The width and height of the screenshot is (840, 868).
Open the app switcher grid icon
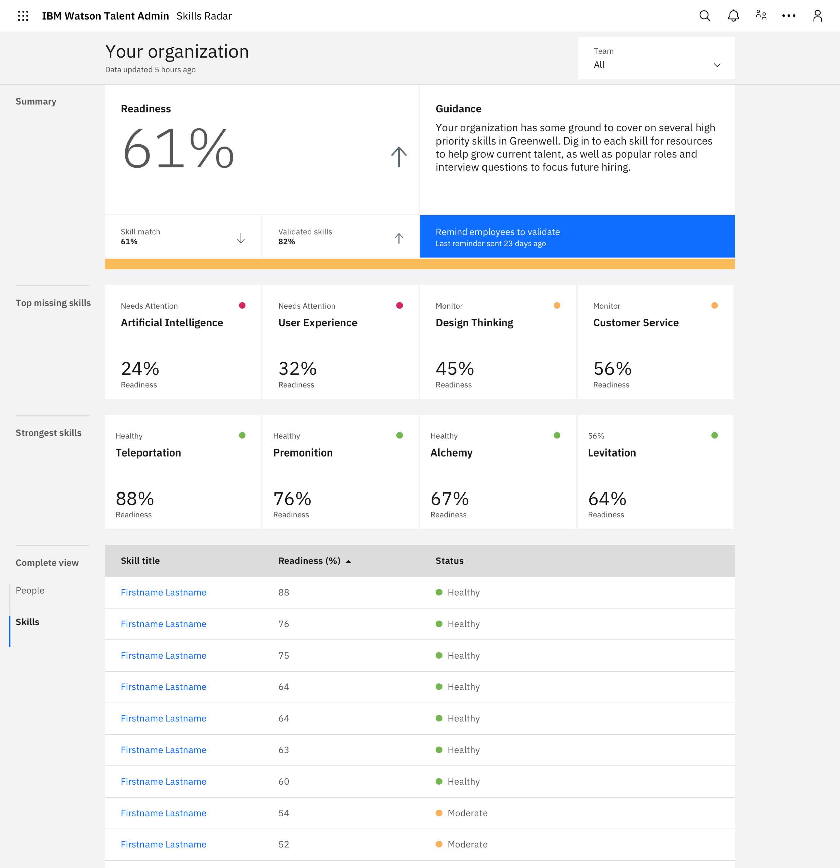(x=23, y=16)
